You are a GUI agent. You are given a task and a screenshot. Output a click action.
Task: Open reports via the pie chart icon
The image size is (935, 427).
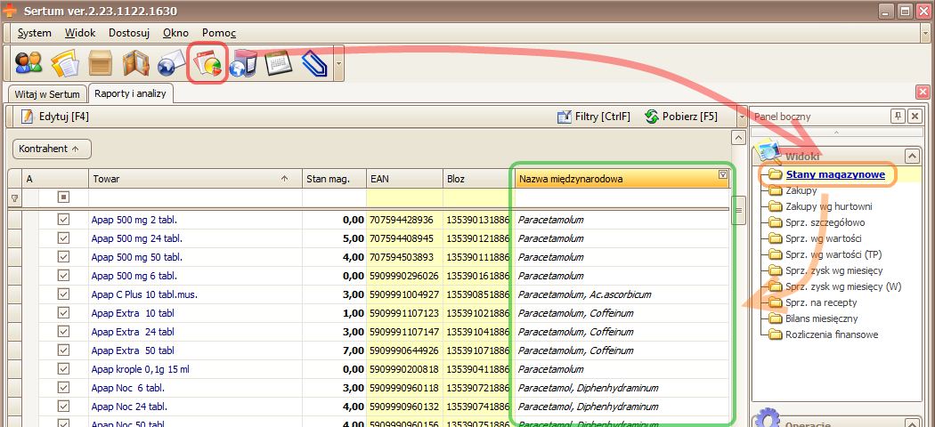point(208,65)
